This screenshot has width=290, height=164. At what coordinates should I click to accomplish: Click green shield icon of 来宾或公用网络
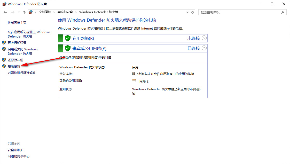pyautogui.click(x=68, y=48)
